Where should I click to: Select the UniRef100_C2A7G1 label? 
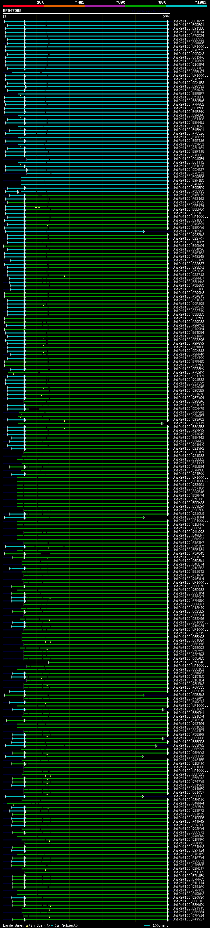point(188,452)
